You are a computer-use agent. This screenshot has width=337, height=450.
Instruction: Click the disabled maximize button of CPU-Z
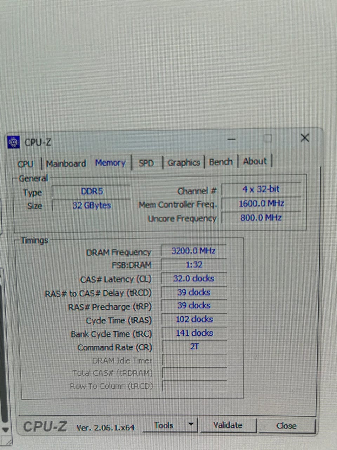coord(267,138)
